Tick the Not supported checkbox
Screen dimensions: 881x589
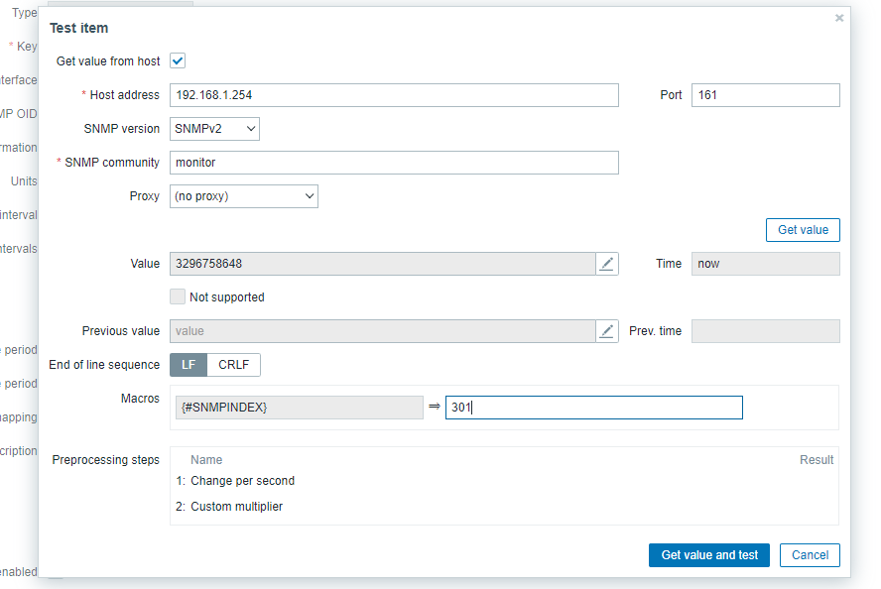point(178,296)
